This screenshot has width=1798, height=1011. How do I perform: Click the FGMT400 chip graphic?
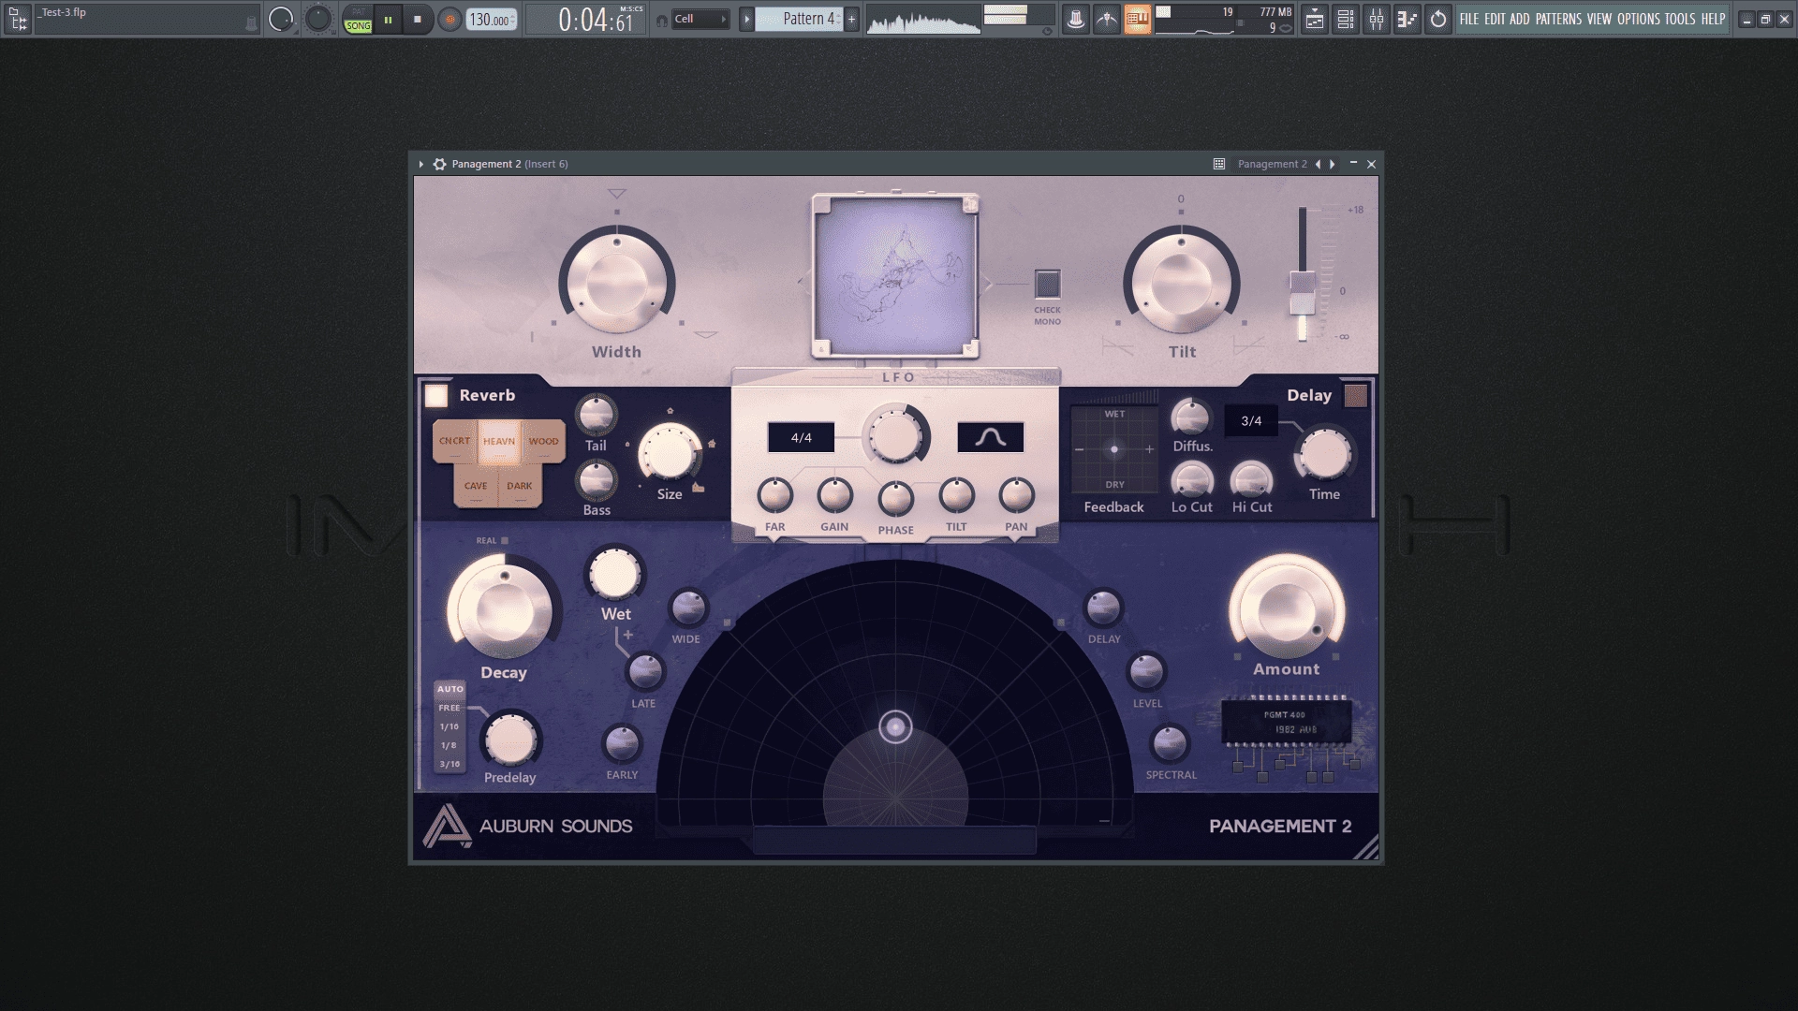(x=1287, y=722)
